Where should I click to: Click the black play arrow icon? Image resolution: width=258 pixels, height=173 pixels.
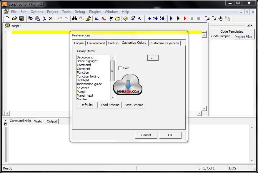(x=178, y=19)
